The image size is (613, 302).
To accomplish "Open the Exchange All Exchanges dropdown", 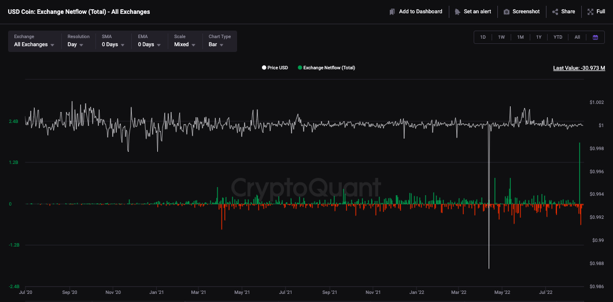I will click(34, 41).
